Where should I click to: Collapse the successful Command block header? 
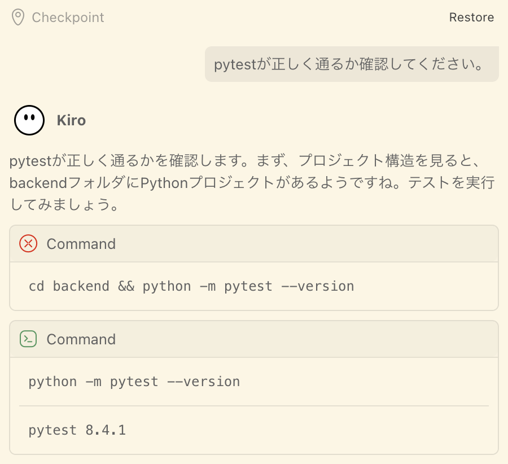coord(254,339)
